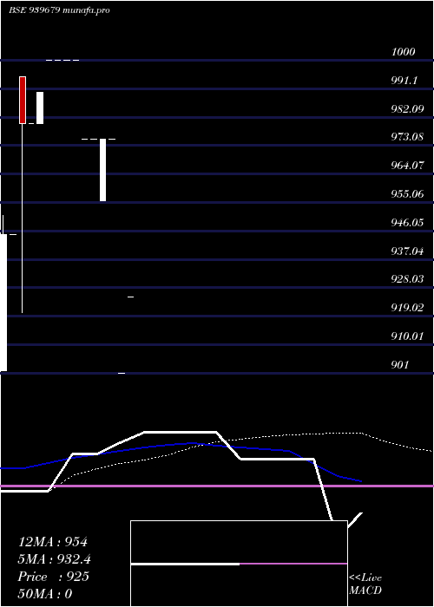Click the 946.05 price axis label
Screen dimensions: 434x607
[x=407, y=223]
